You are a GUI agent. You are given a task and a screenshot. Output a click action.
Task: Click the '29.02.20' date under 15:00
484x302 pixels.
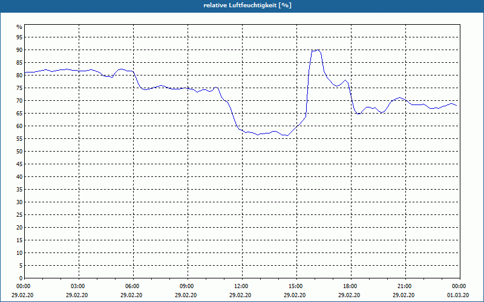tap(295, 295)
